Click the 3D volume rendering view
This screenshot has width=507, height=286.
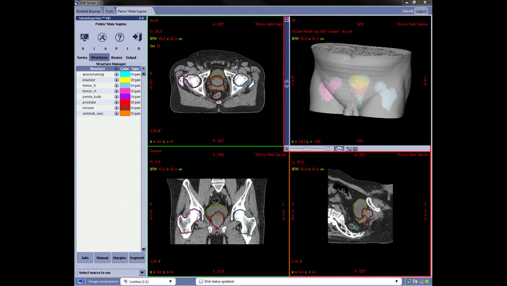[360, 81]
